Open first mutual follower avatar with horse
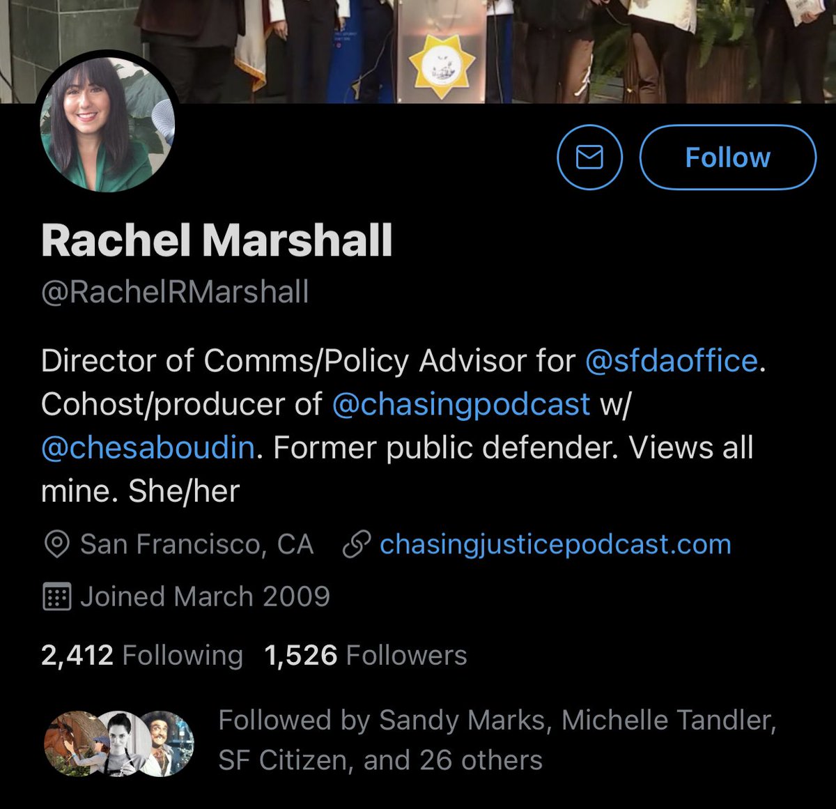 point(68,743)
